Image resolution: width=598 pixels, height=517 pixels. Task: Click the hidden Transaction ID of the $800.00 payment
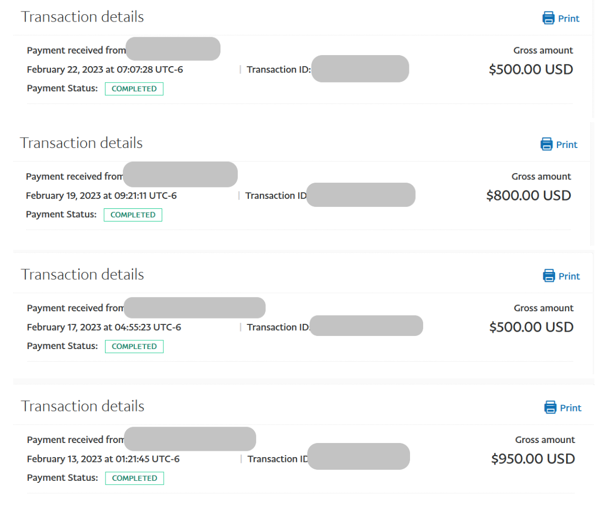[361, 195]
